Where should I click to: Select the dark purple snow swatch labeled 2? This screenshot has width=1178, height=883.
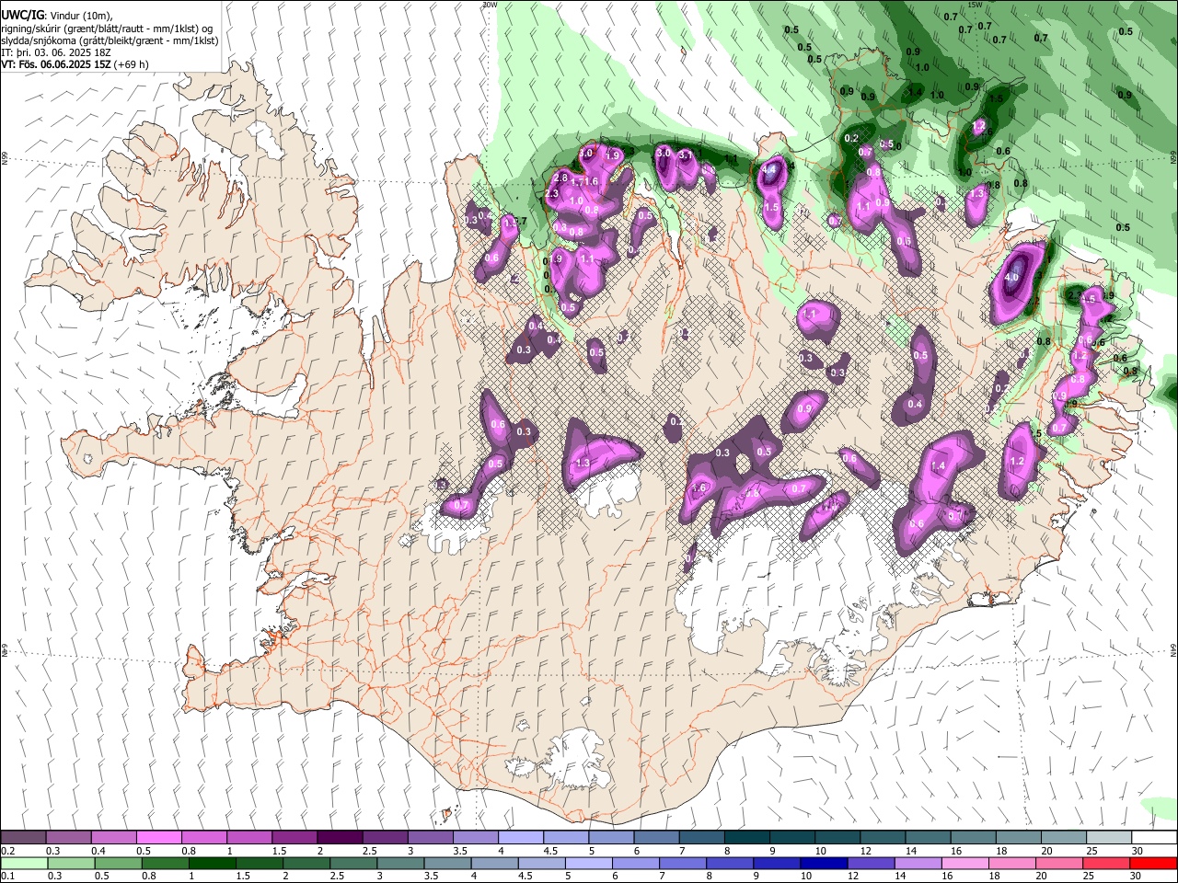(x=340, y=837)
